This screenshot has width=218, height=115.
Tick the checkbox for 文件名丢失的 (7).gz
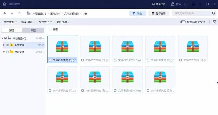115,60
